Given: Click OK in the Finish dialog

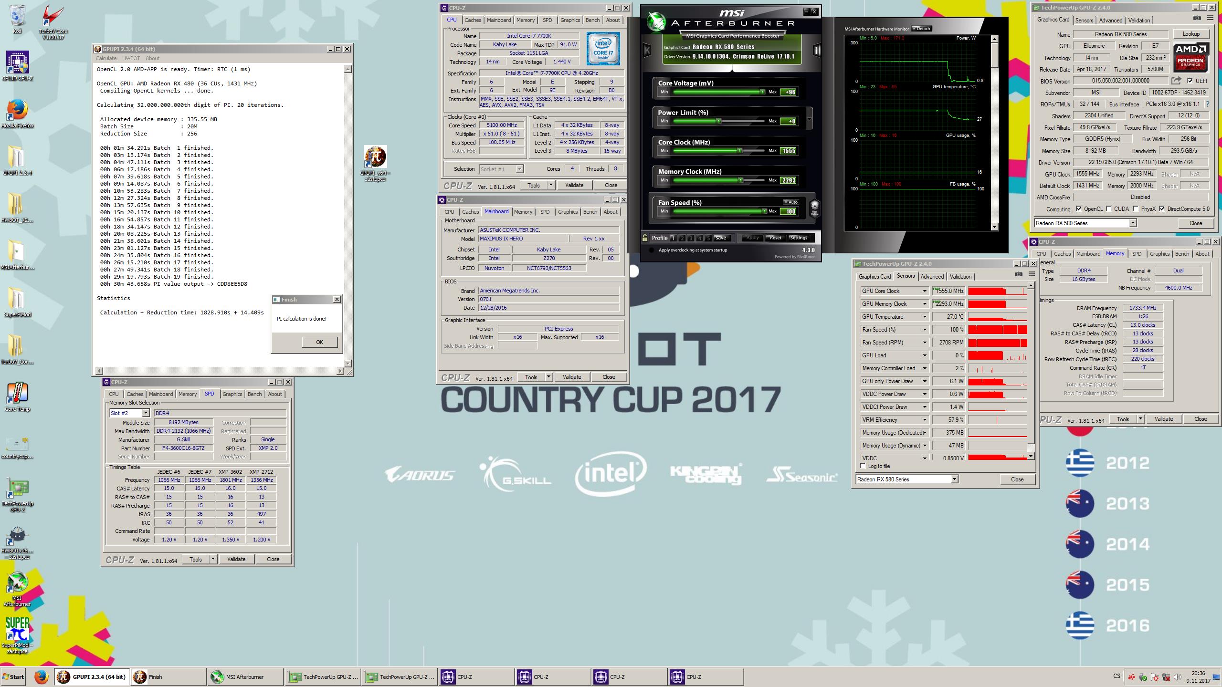Looking at the screenshot, I should click(x=319, y=342).
